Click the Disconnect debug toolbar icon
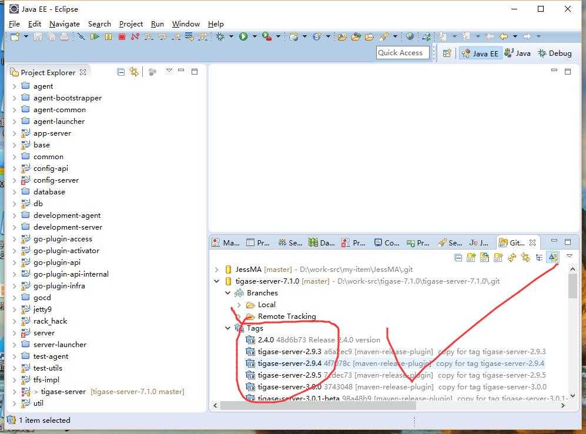The height and width of the screenshot is (434, 586). pyautogui.click(x=135, y=36)
